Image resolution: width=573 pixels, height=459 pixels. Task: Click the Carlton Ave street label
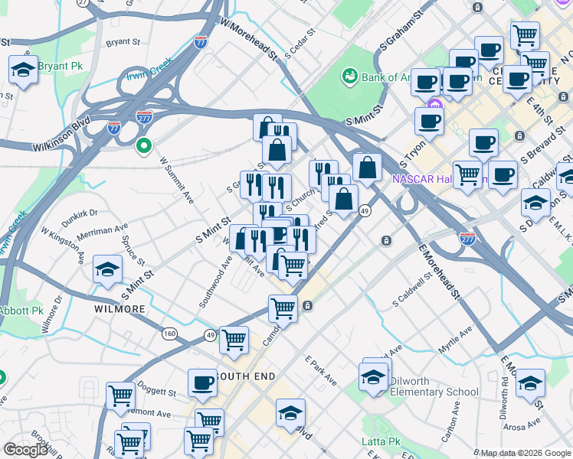point(450,422)
